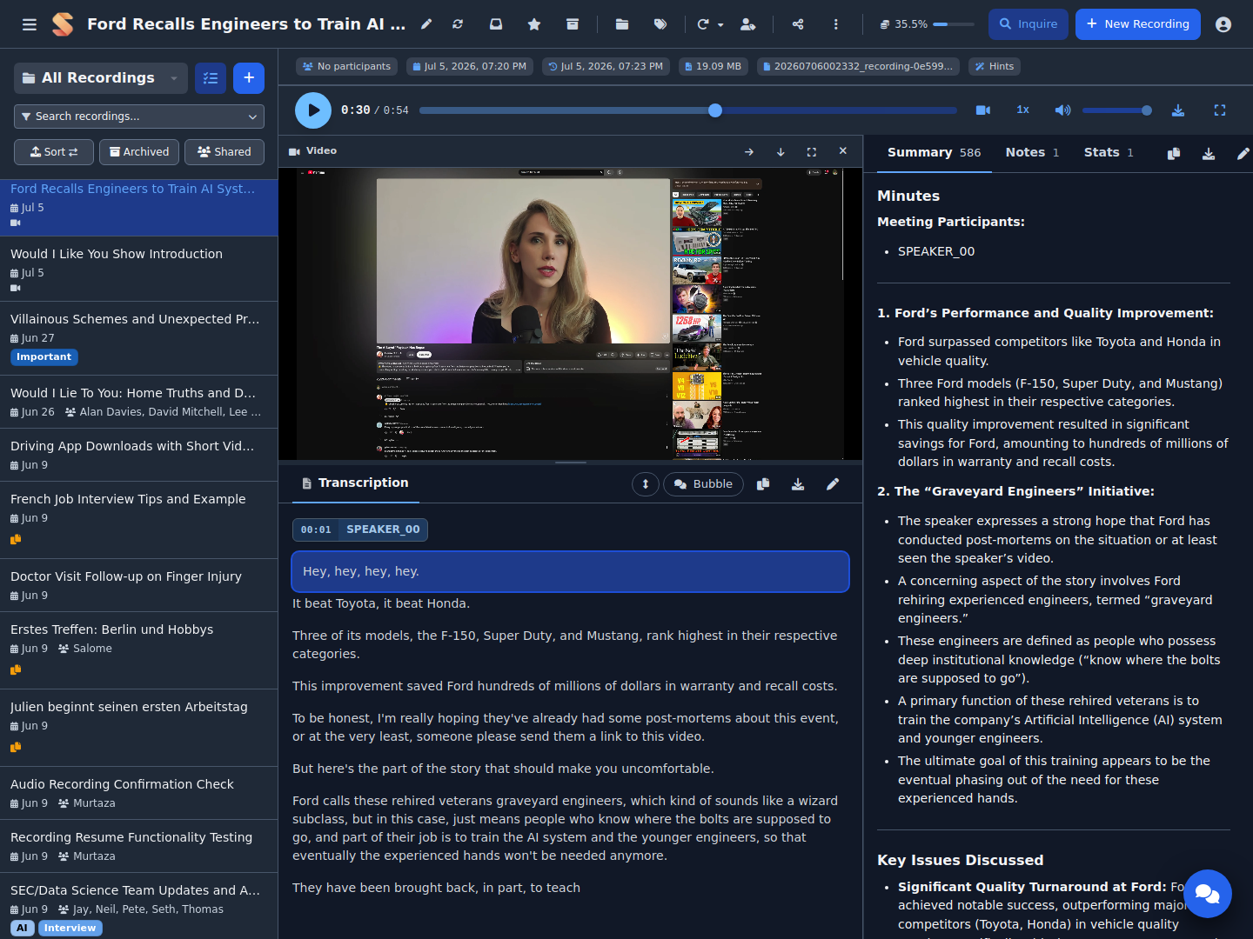The width and height of the screenshot is (1253, 939).
Task: Edit the recording title with pencil icon
Action: pos(426,24)
